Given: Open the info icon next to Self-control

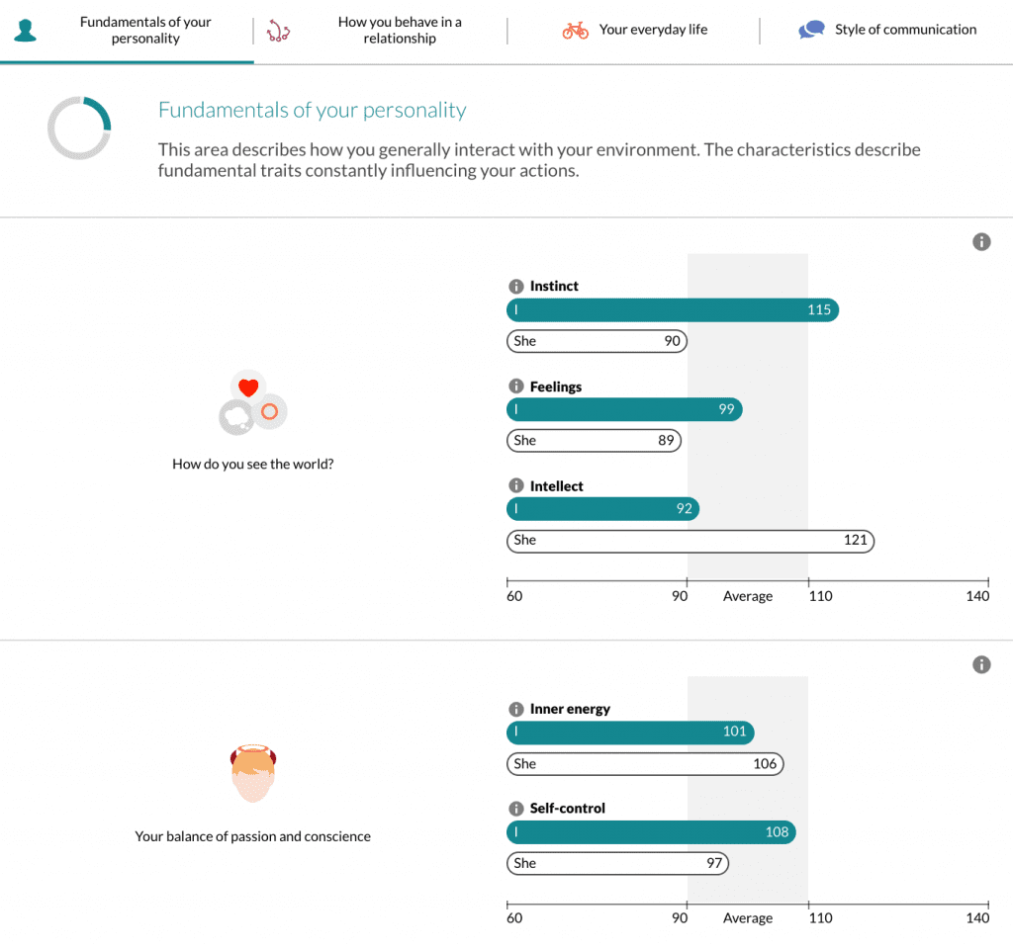Looking at the screenshot, I should (515, 809).
